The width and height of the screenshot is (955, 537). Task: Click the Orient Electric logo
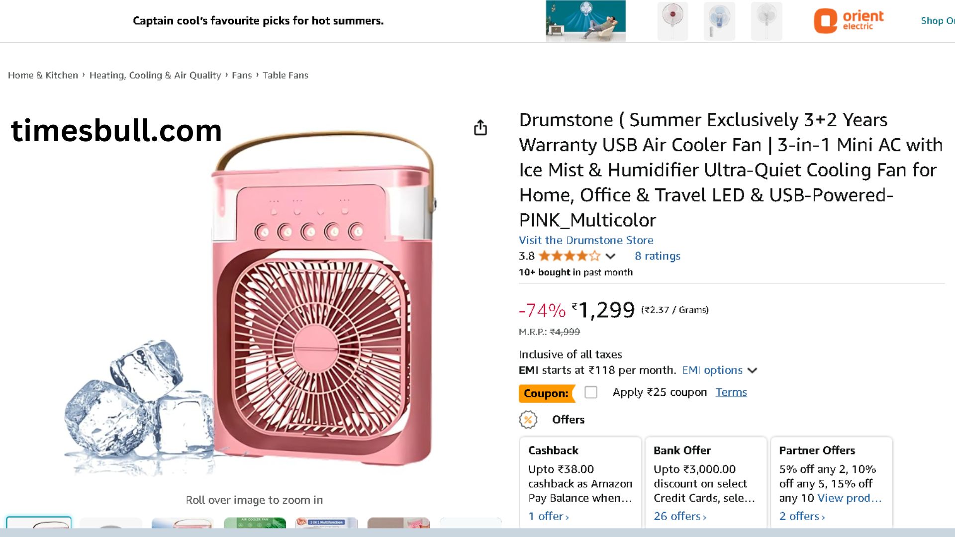pyautogui.click(x=849, y=21)
